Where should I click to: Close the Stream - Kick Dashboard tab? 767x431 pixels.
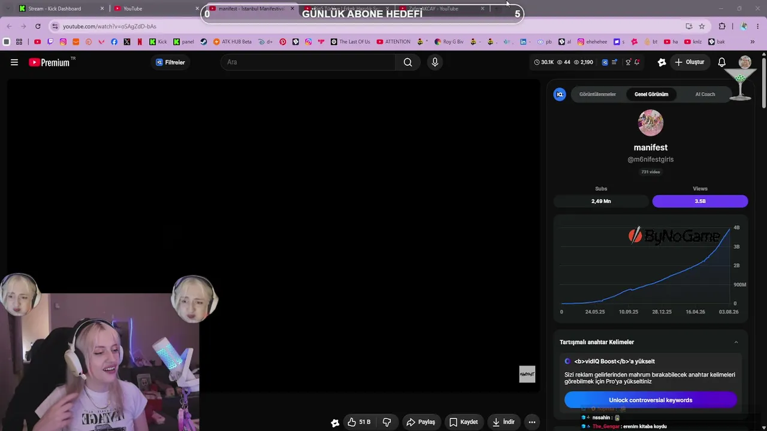coord(102,8)
